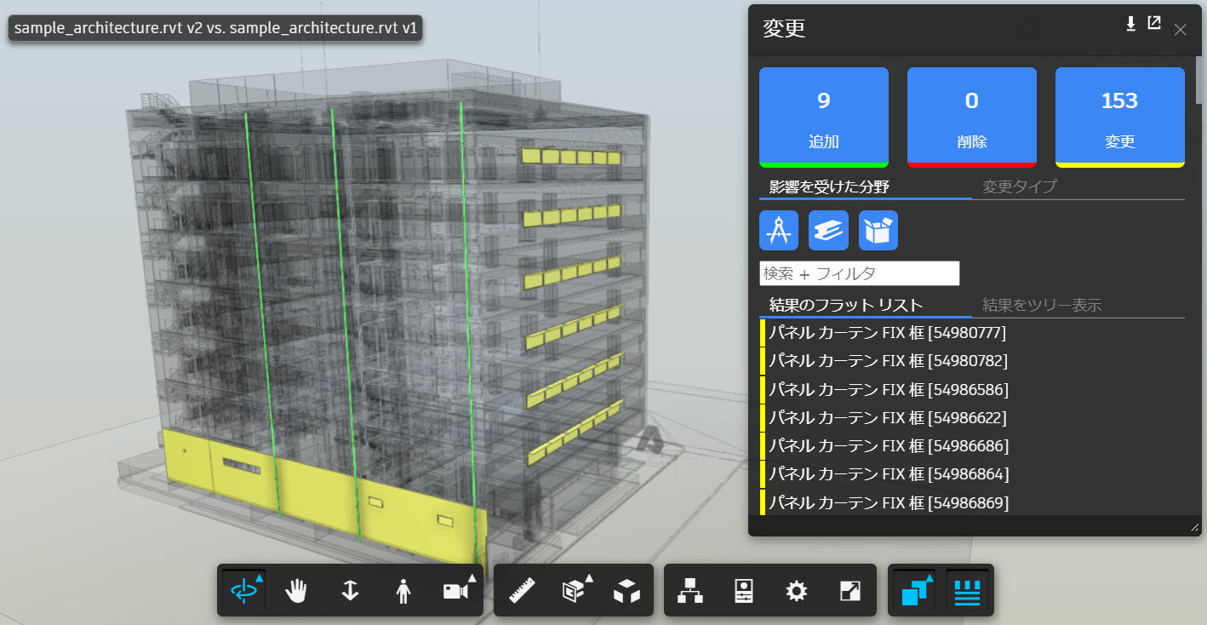Select list item [54986586]
The image size is (1207, 625).
(972, 390)
